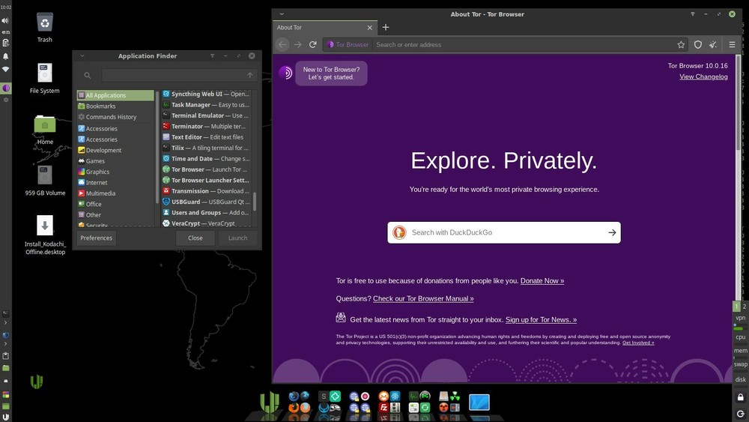
Task: Open the security level shield icon
Action: (698, 44)
